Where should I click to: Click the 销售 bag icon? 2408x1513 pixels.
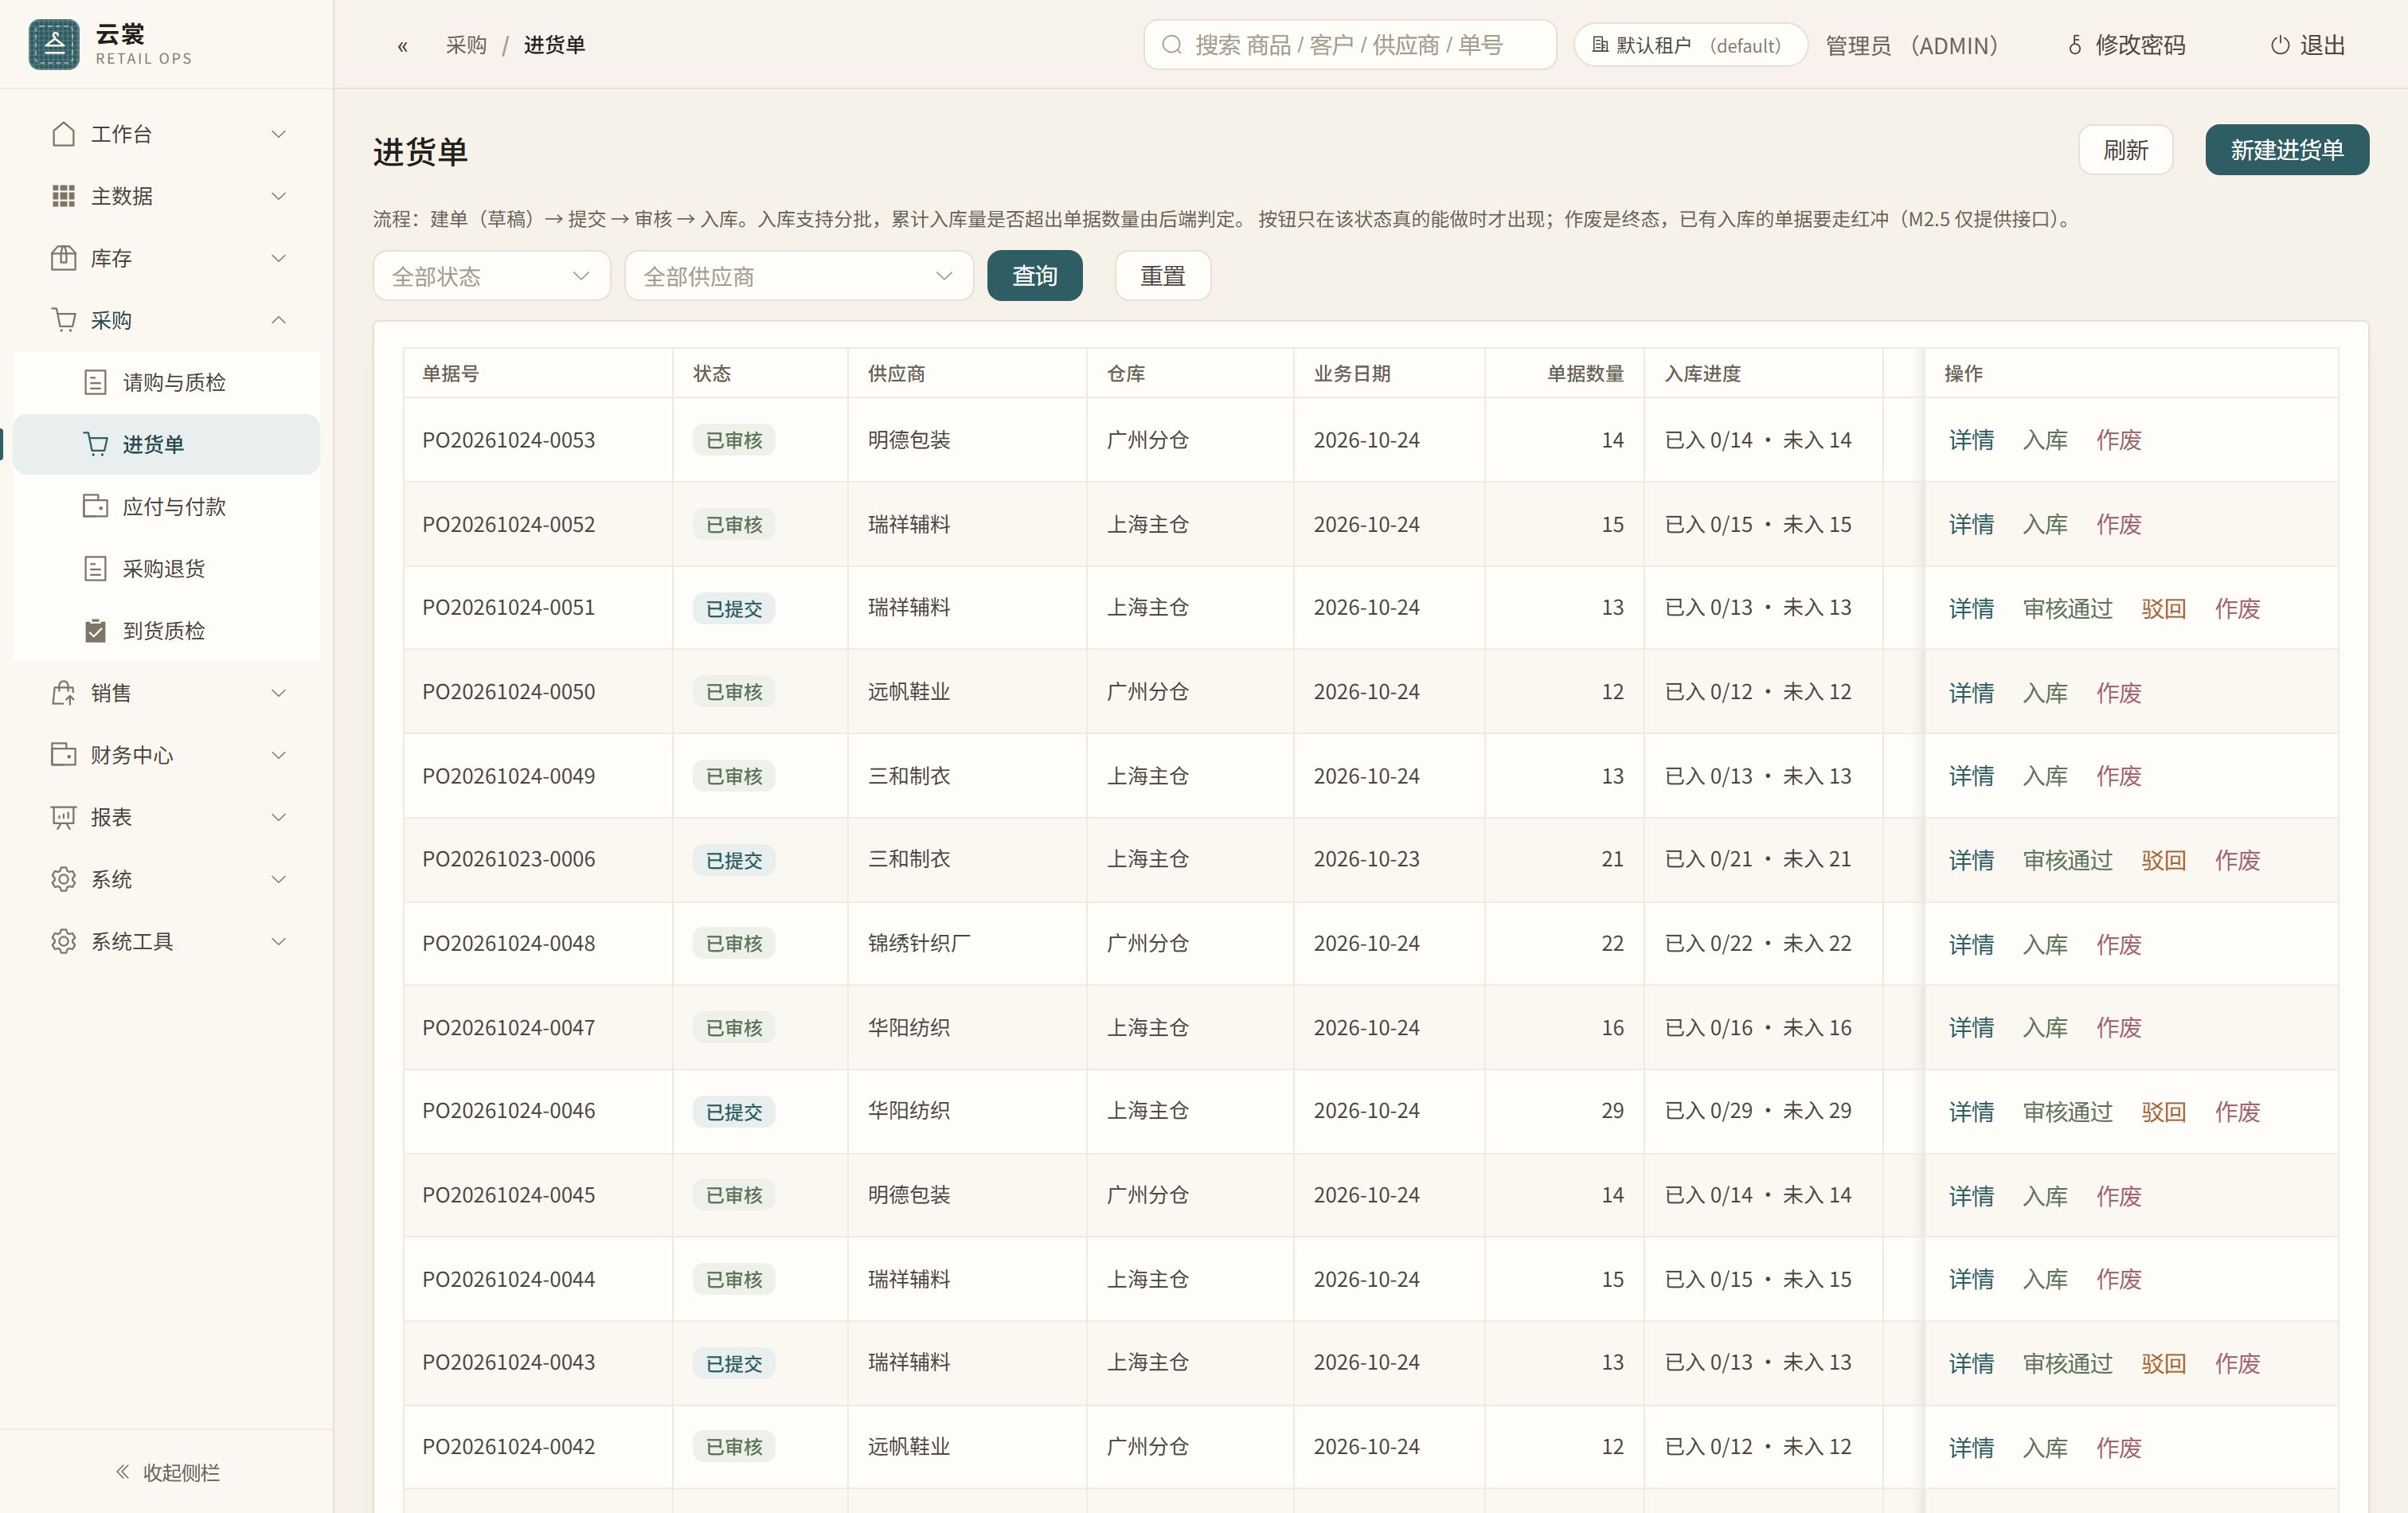pos(63,693)
